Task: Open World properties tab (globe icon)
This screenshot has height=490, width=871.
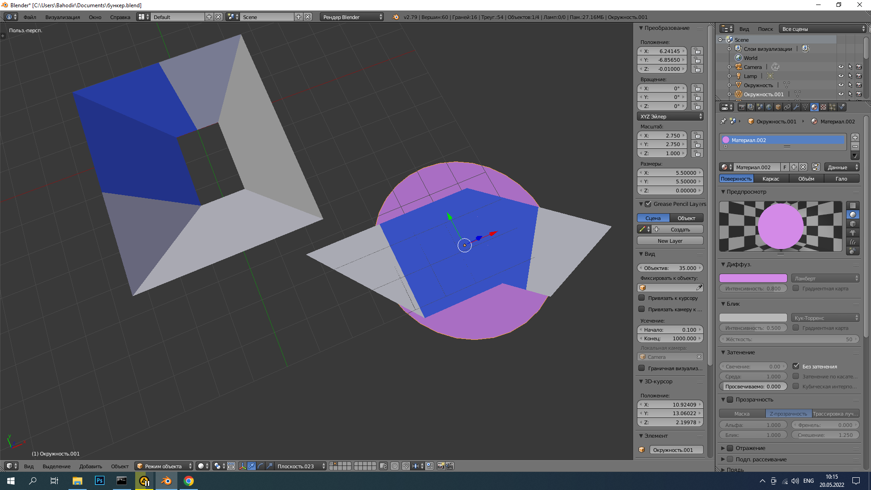Action: [x=769, y=107]
